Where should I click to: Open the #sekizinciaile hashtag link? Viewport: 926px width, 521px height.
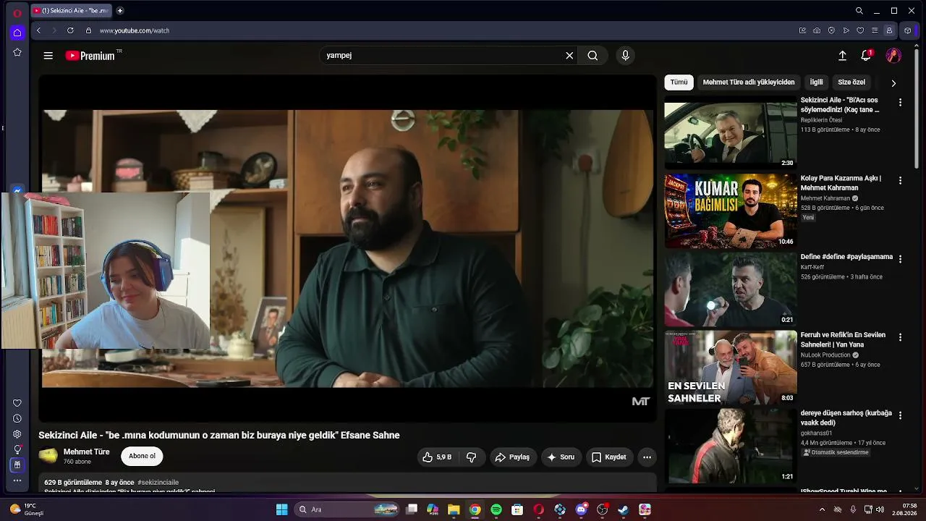[x=158, y=483]
